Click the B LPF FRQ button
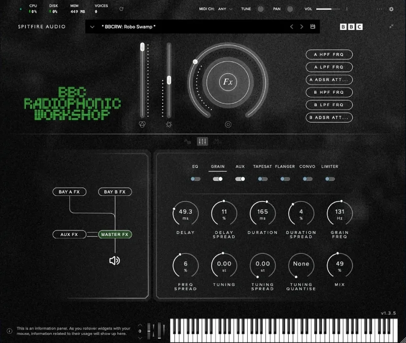The width and height of the screenshot is (406, 343). pos(329,105)
